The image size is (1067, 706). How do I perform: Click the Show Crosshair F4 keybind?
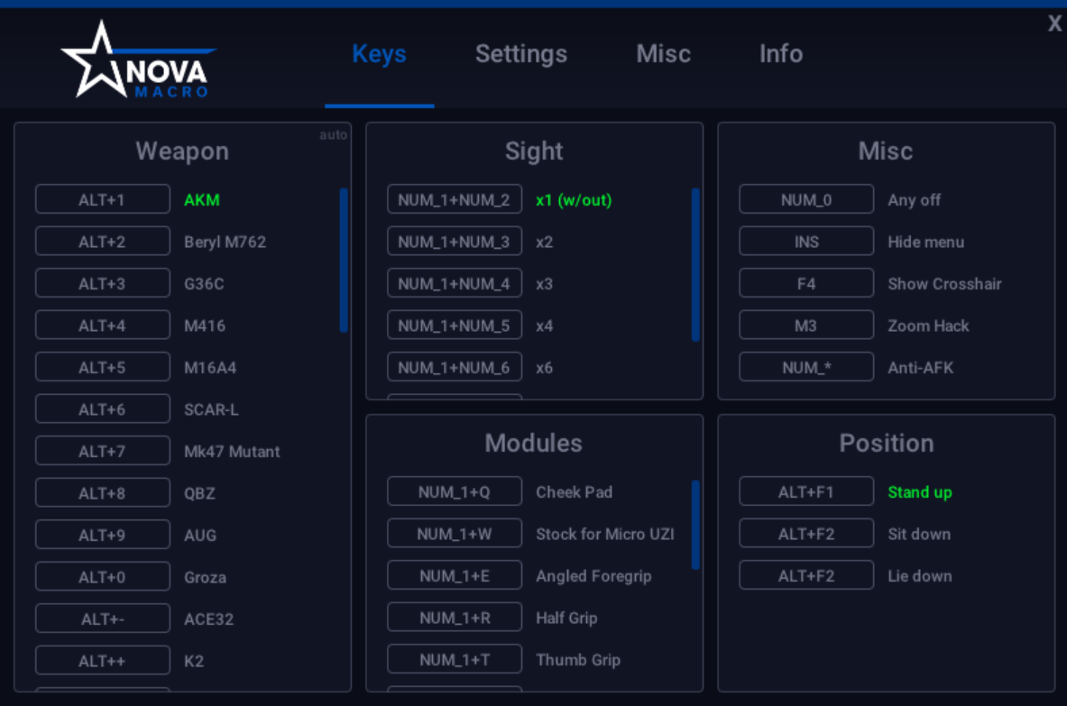[805, 282]
